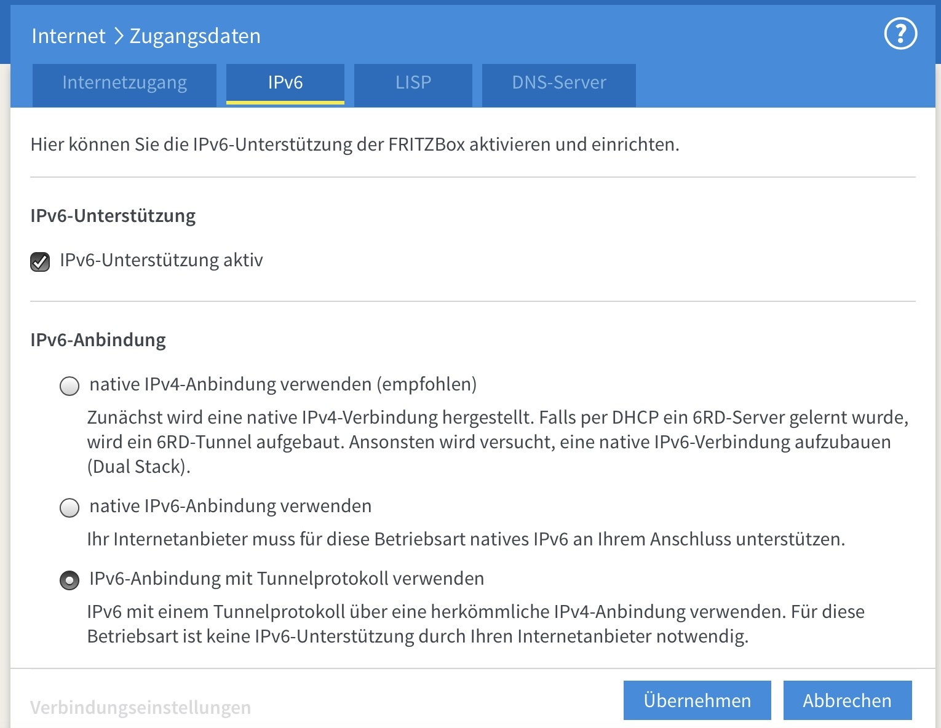The width and height of the screenshot is (941, 728).
Task: Click the IPv6-Anbindung section heading
Action: pyautogui.click(x=98, y=340)
